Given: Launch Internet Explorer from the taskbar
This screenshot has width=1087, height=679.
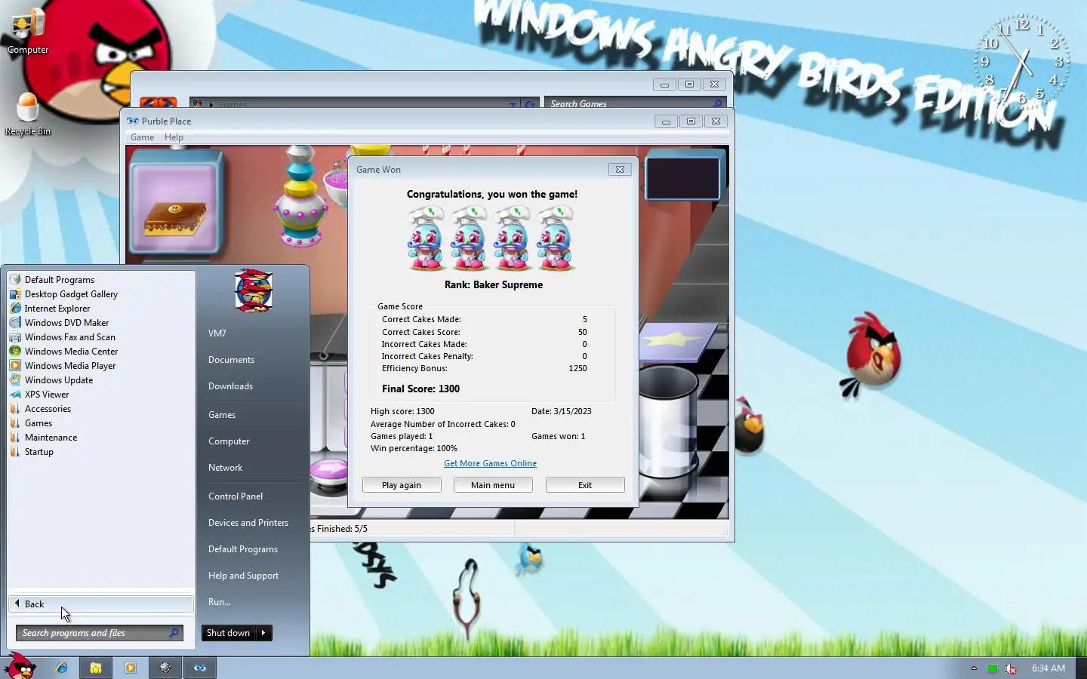Looking at the screenshot, I should [62, 668].
